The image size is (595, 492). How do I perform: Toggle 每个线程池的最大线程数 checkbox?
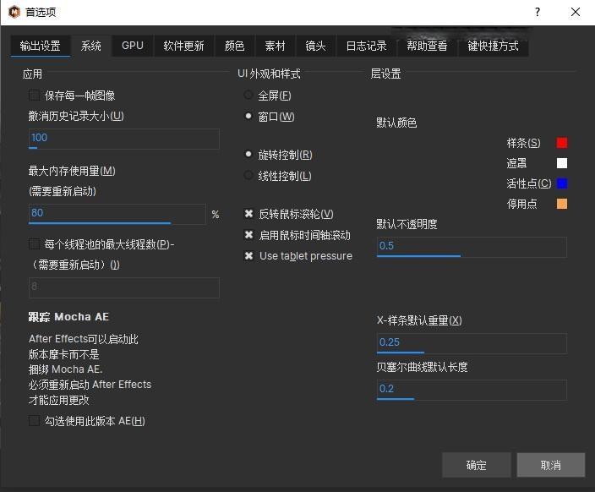point(35,244)
